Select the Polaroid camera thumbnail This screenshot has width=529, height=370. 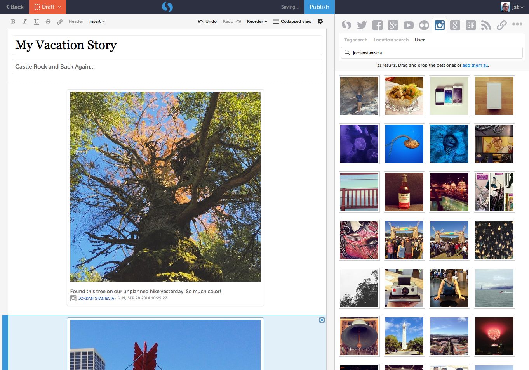[404, 288]
